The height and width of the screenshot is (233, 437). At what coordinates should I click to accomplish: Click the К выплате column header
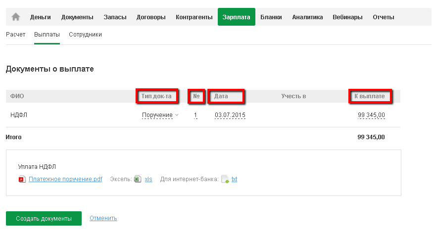pos(370,96)
